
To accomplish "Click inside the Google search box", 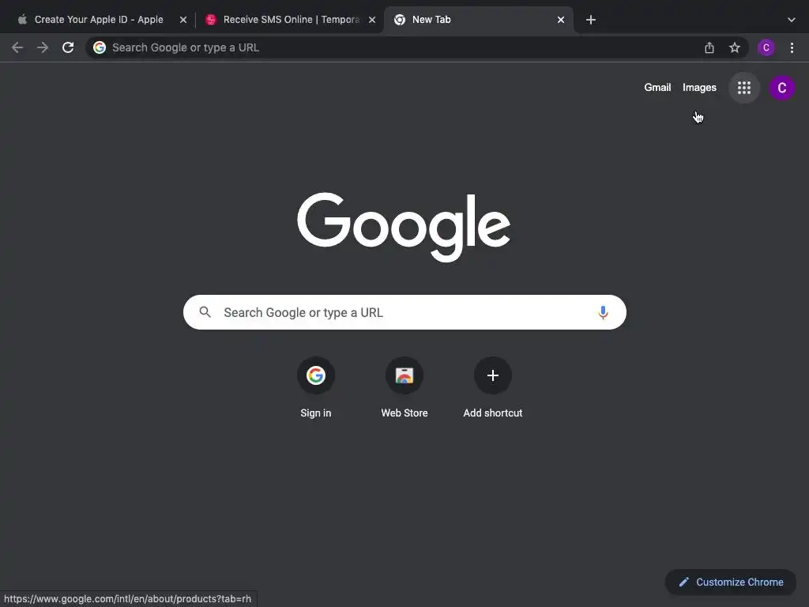I will (404, 312).
